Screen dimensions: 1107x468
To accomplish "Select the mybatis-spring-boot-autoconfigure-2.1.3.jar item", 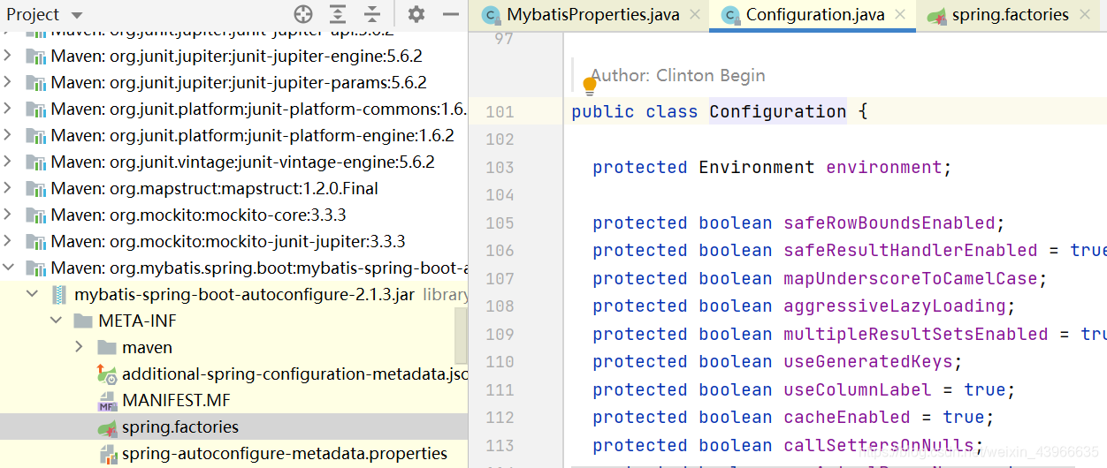I will [x=244, y=294].
